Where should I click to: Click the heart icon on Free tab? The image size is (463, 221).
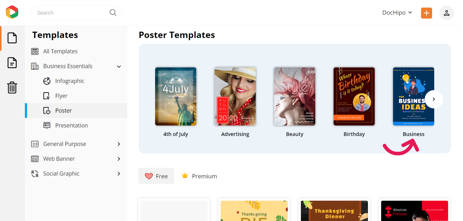click(x=149, y=176)
